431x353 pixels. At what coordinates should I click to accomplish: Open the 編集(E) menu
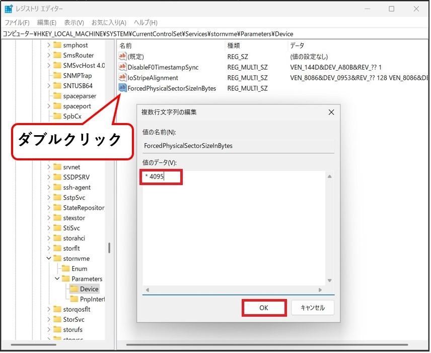(46, 23)
